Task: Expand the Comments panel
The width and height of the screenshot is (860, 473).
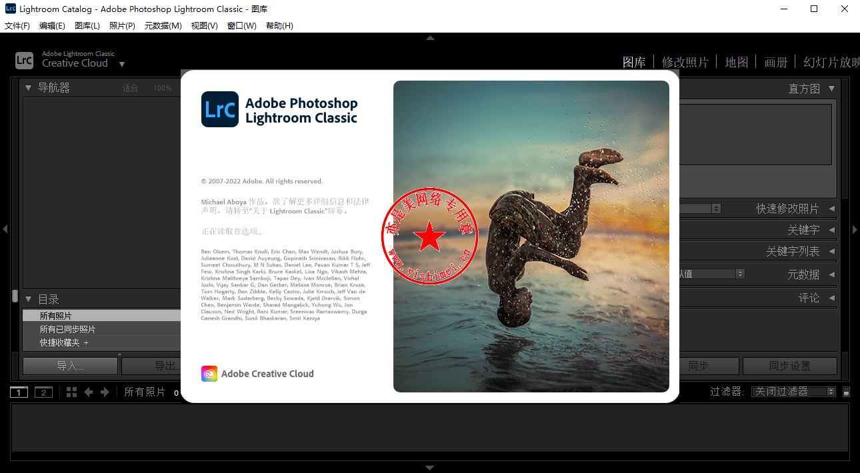Action: (x=831, y=298)
